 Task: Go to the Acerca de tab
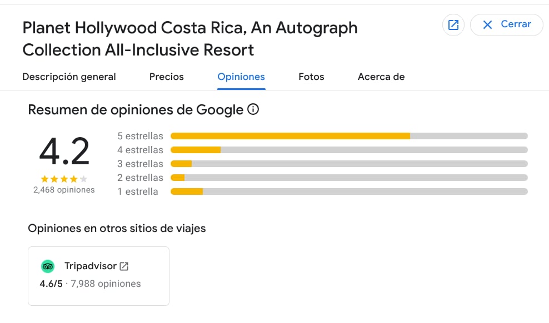[381, 77]
